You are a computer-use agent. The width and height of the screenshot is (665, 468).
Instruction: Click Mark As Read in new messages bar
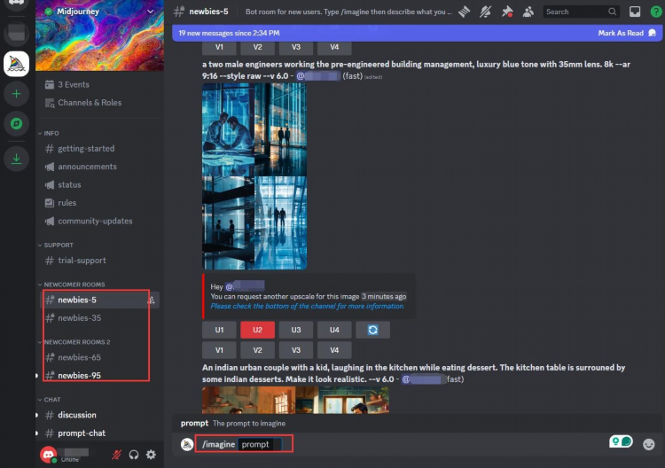click(627, 33)
